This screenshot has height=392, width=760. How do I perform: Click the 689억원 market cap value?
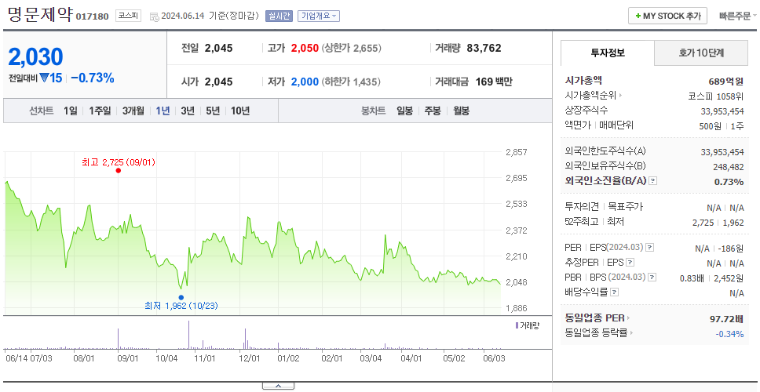pos(726,82)
